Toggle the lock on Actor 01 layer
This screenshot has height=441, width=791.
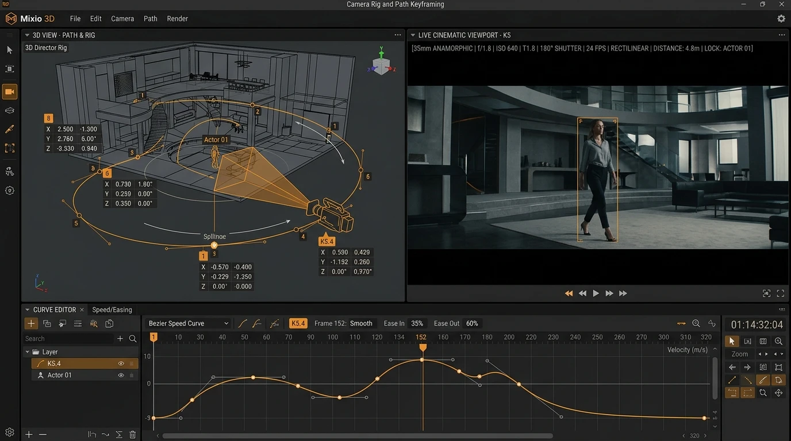coord(132,375)
